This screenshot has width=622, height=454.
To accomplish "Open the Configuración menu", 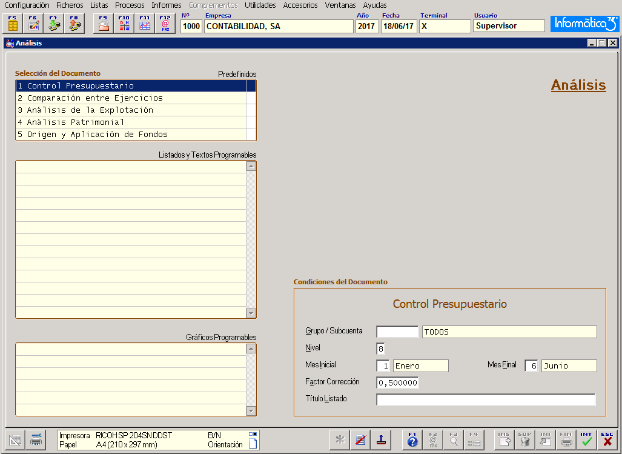I will point(27,5).
